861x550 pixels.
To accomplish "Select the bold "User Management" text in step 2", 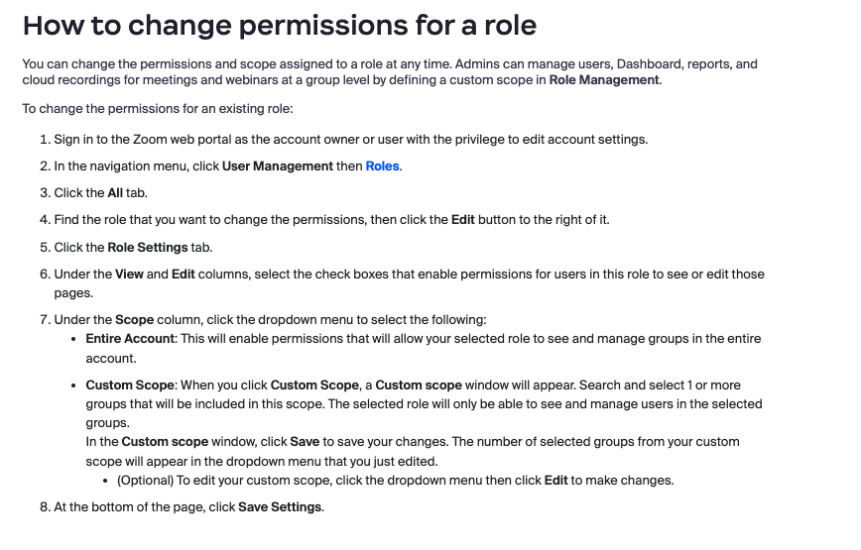I will [x=278, y=166].
